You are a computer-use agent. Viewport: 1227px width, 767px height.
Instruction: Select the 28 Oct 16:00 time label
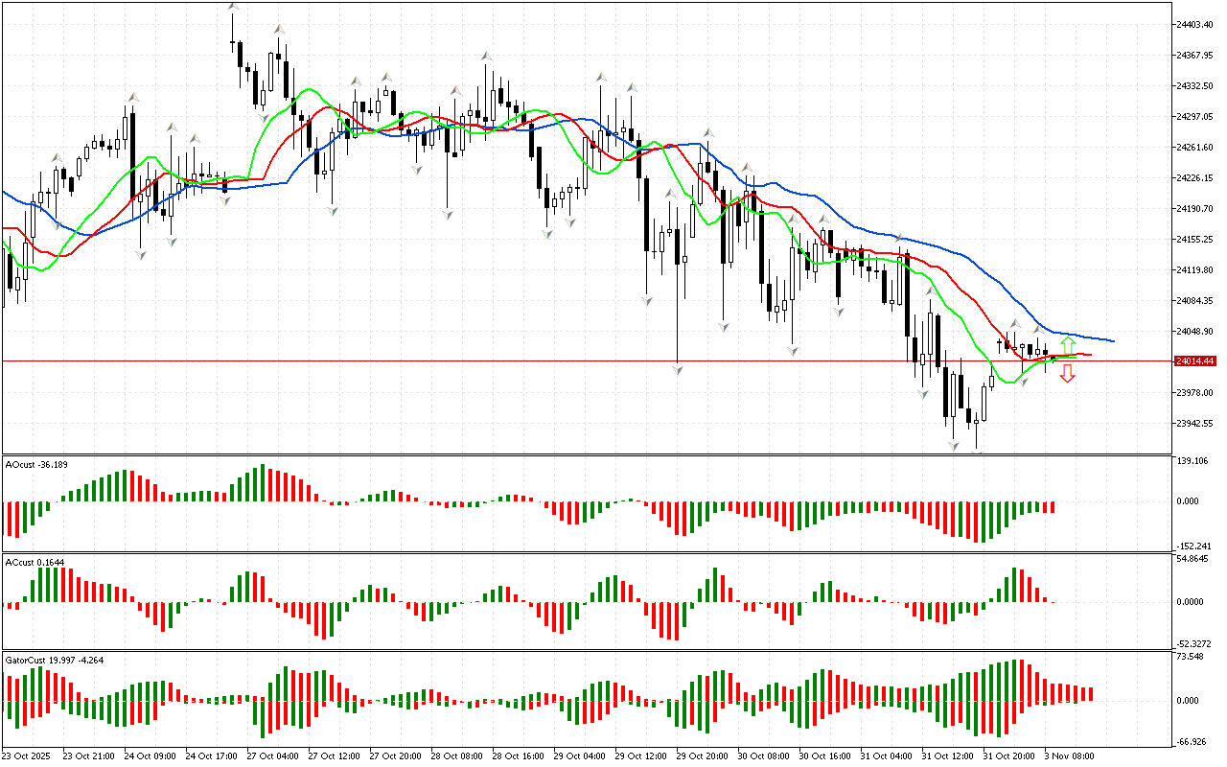tap(517, 756)
